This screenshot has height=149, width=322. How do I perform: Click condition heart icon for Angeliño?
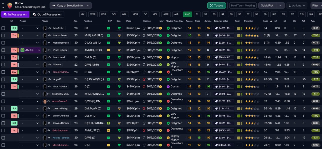coord(119,79)
